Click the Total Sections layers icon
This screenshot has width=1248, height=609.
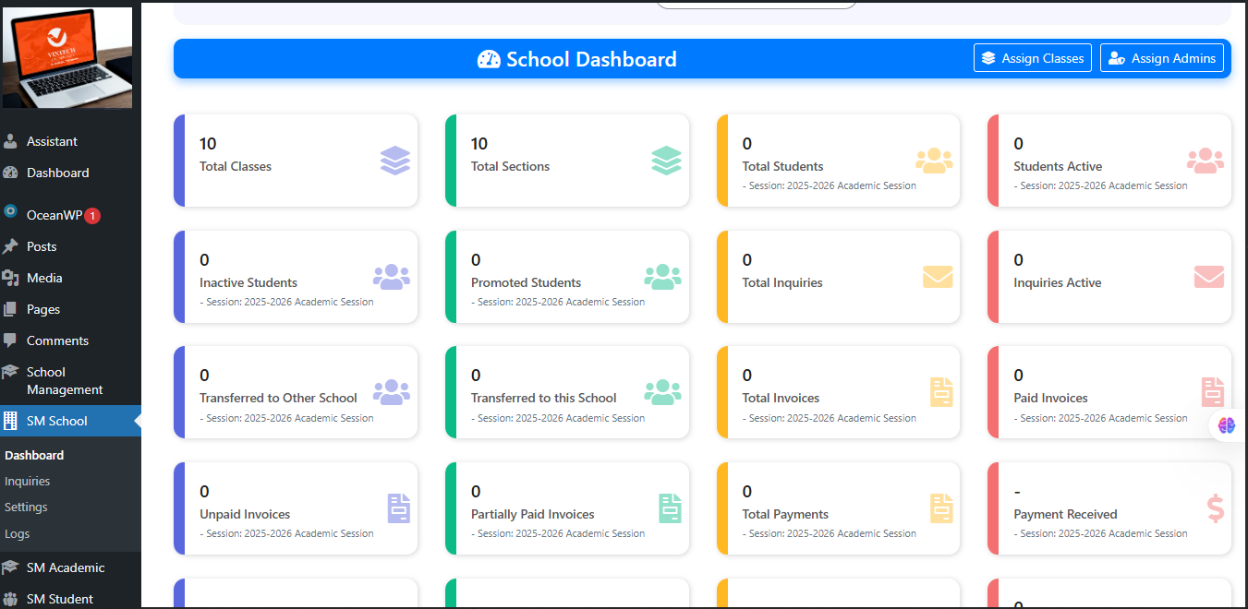pyautogui.click(x=666, y=161)
